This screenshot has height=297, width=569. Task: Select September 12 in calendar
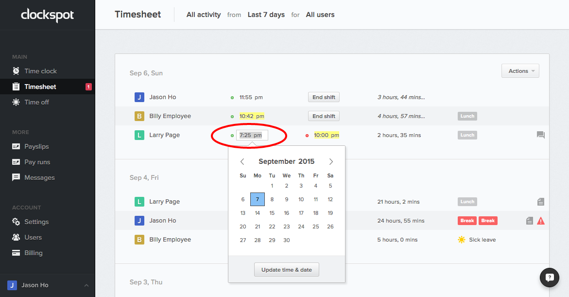330,199
